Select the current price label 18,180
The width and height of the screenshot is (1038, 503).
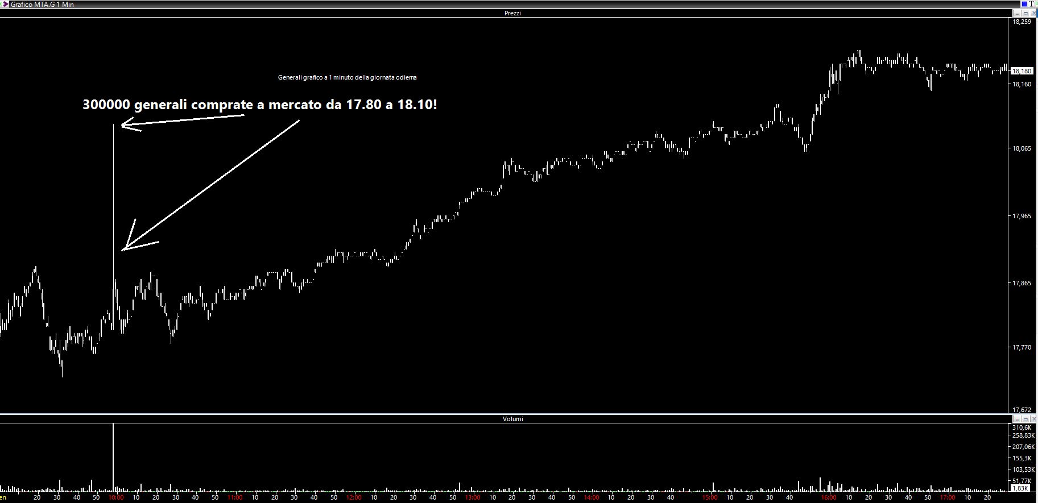1022,71
